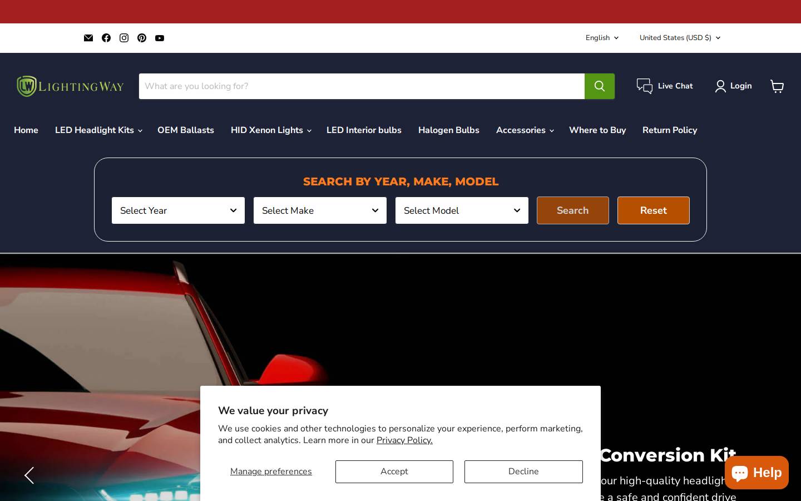Screen dimensions: 801x501
Task: Open the Privacy Policy link
Action: [404, 440]
